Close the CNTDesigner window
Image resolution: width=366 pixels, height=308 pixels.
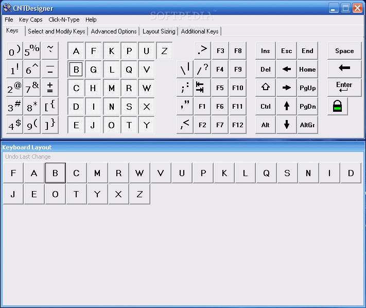357,8
